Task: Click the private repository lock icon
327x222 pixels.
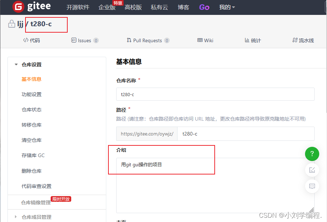Action: point(12,24)
